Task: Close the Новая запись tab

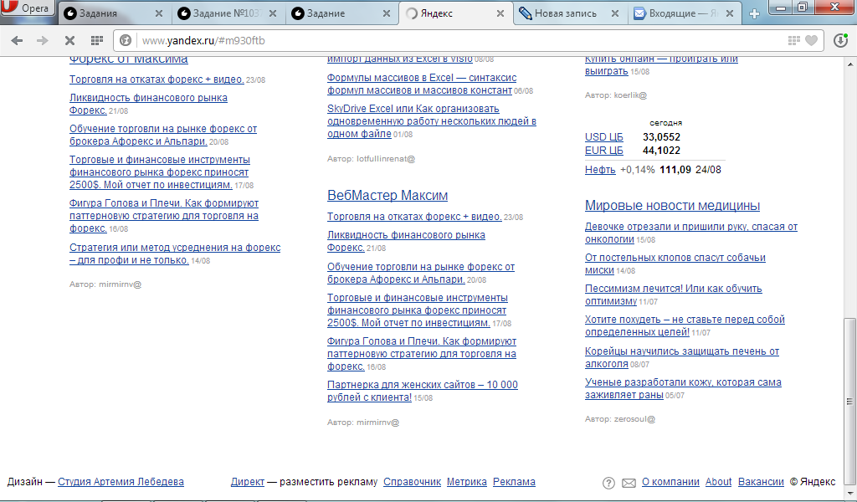Action: point(615,13)
